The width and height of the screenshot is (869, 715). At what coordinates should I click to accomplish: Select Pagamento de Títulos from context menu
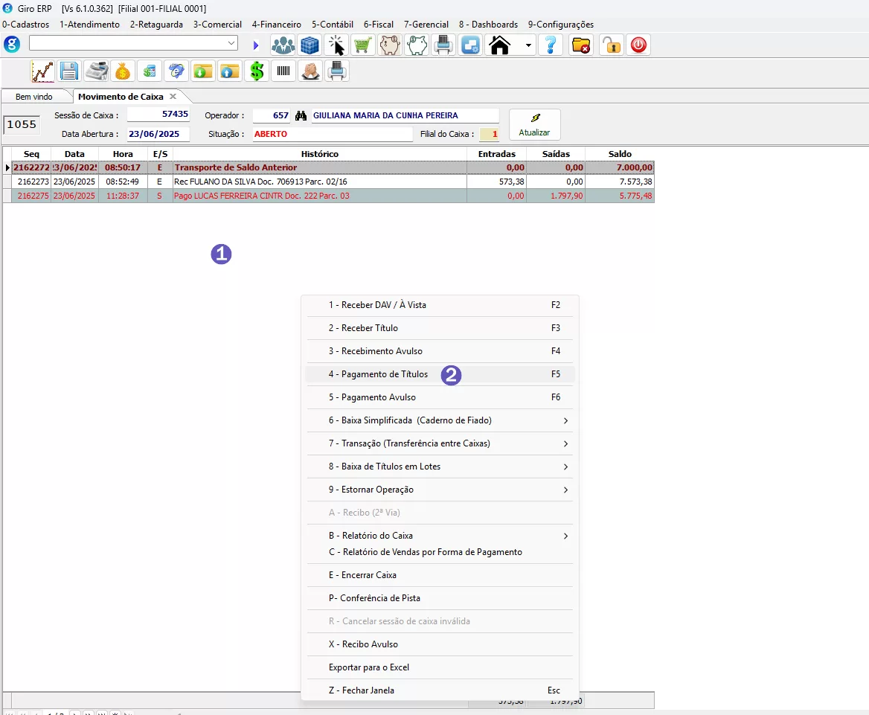[x=378, y=374]
